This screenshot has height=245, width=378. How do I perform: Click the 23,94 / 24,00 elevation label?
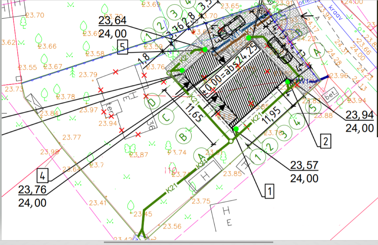(360, 121)
